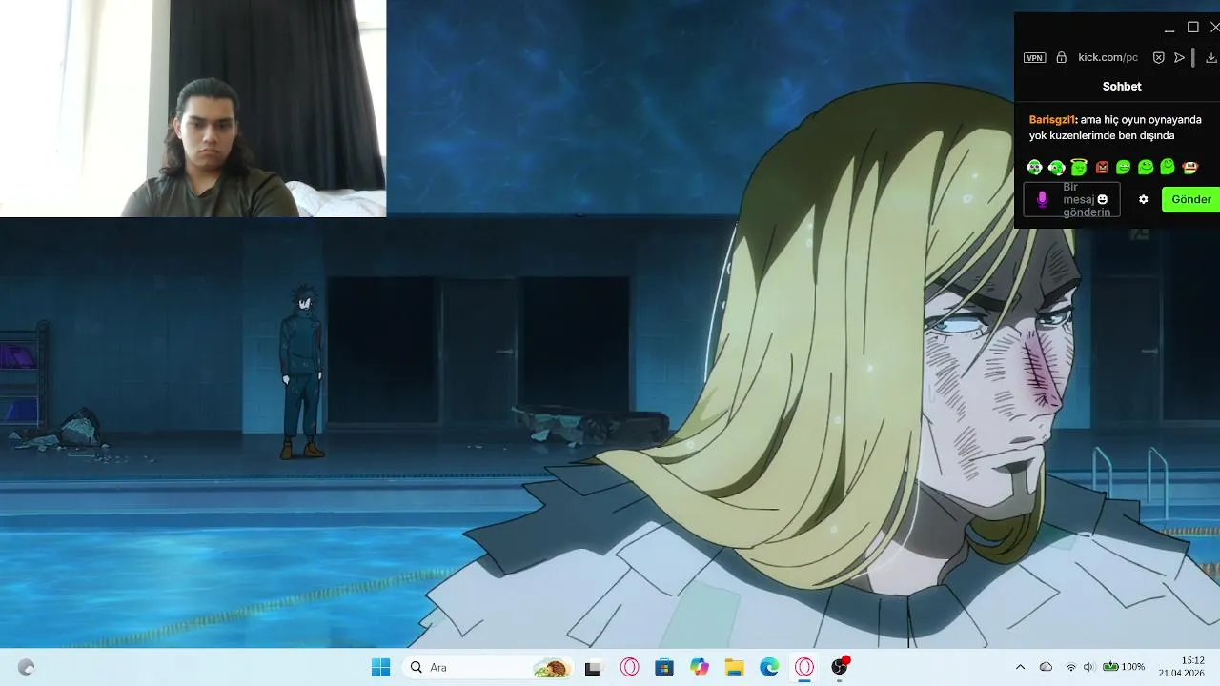This screenshot has width=1220, height=686.
Task: Open Task View on the taskbar
Action: point(593,667)
